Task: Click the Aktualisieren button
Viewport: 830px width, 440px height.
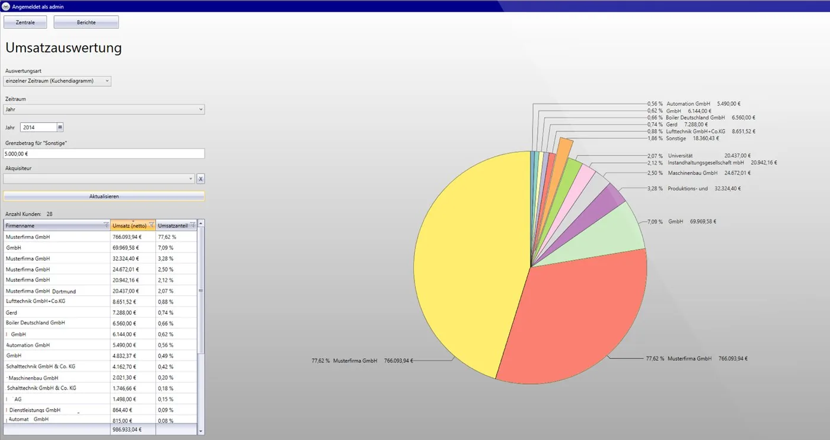Action: 104,196
